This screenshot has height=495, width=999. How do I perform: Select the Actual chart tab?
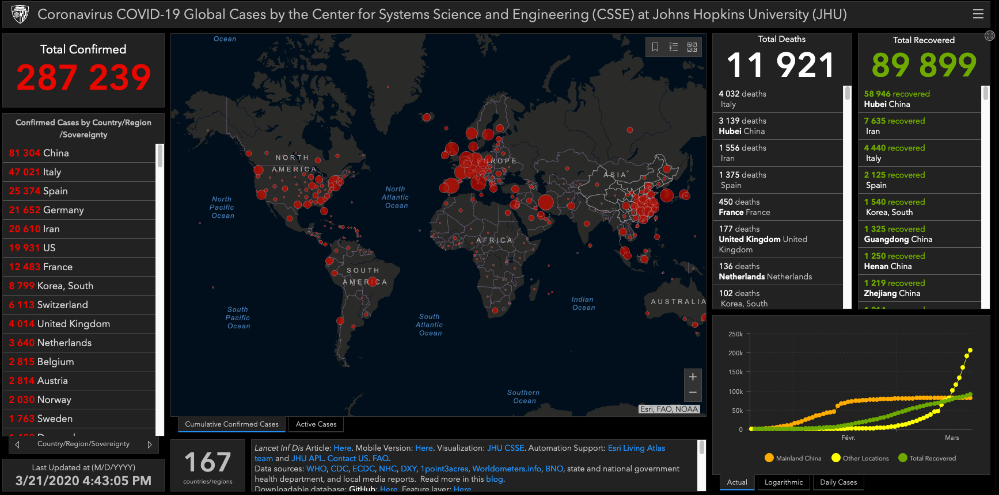click(737, 482)
